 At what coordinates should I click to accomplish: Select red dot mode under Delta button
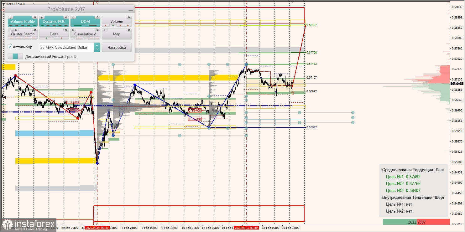click(x=61, y=38)
